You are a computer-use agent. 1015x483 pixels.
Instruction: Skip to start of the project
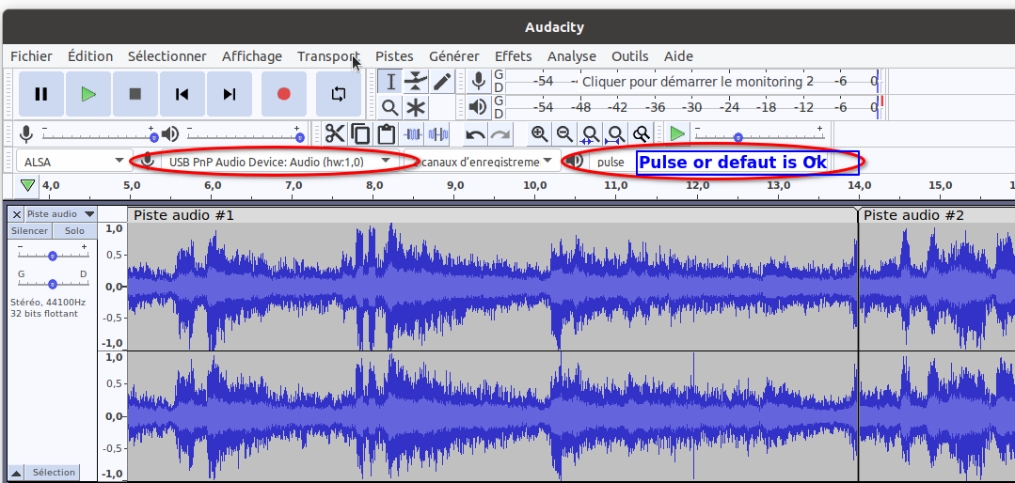tap(182, 94)
